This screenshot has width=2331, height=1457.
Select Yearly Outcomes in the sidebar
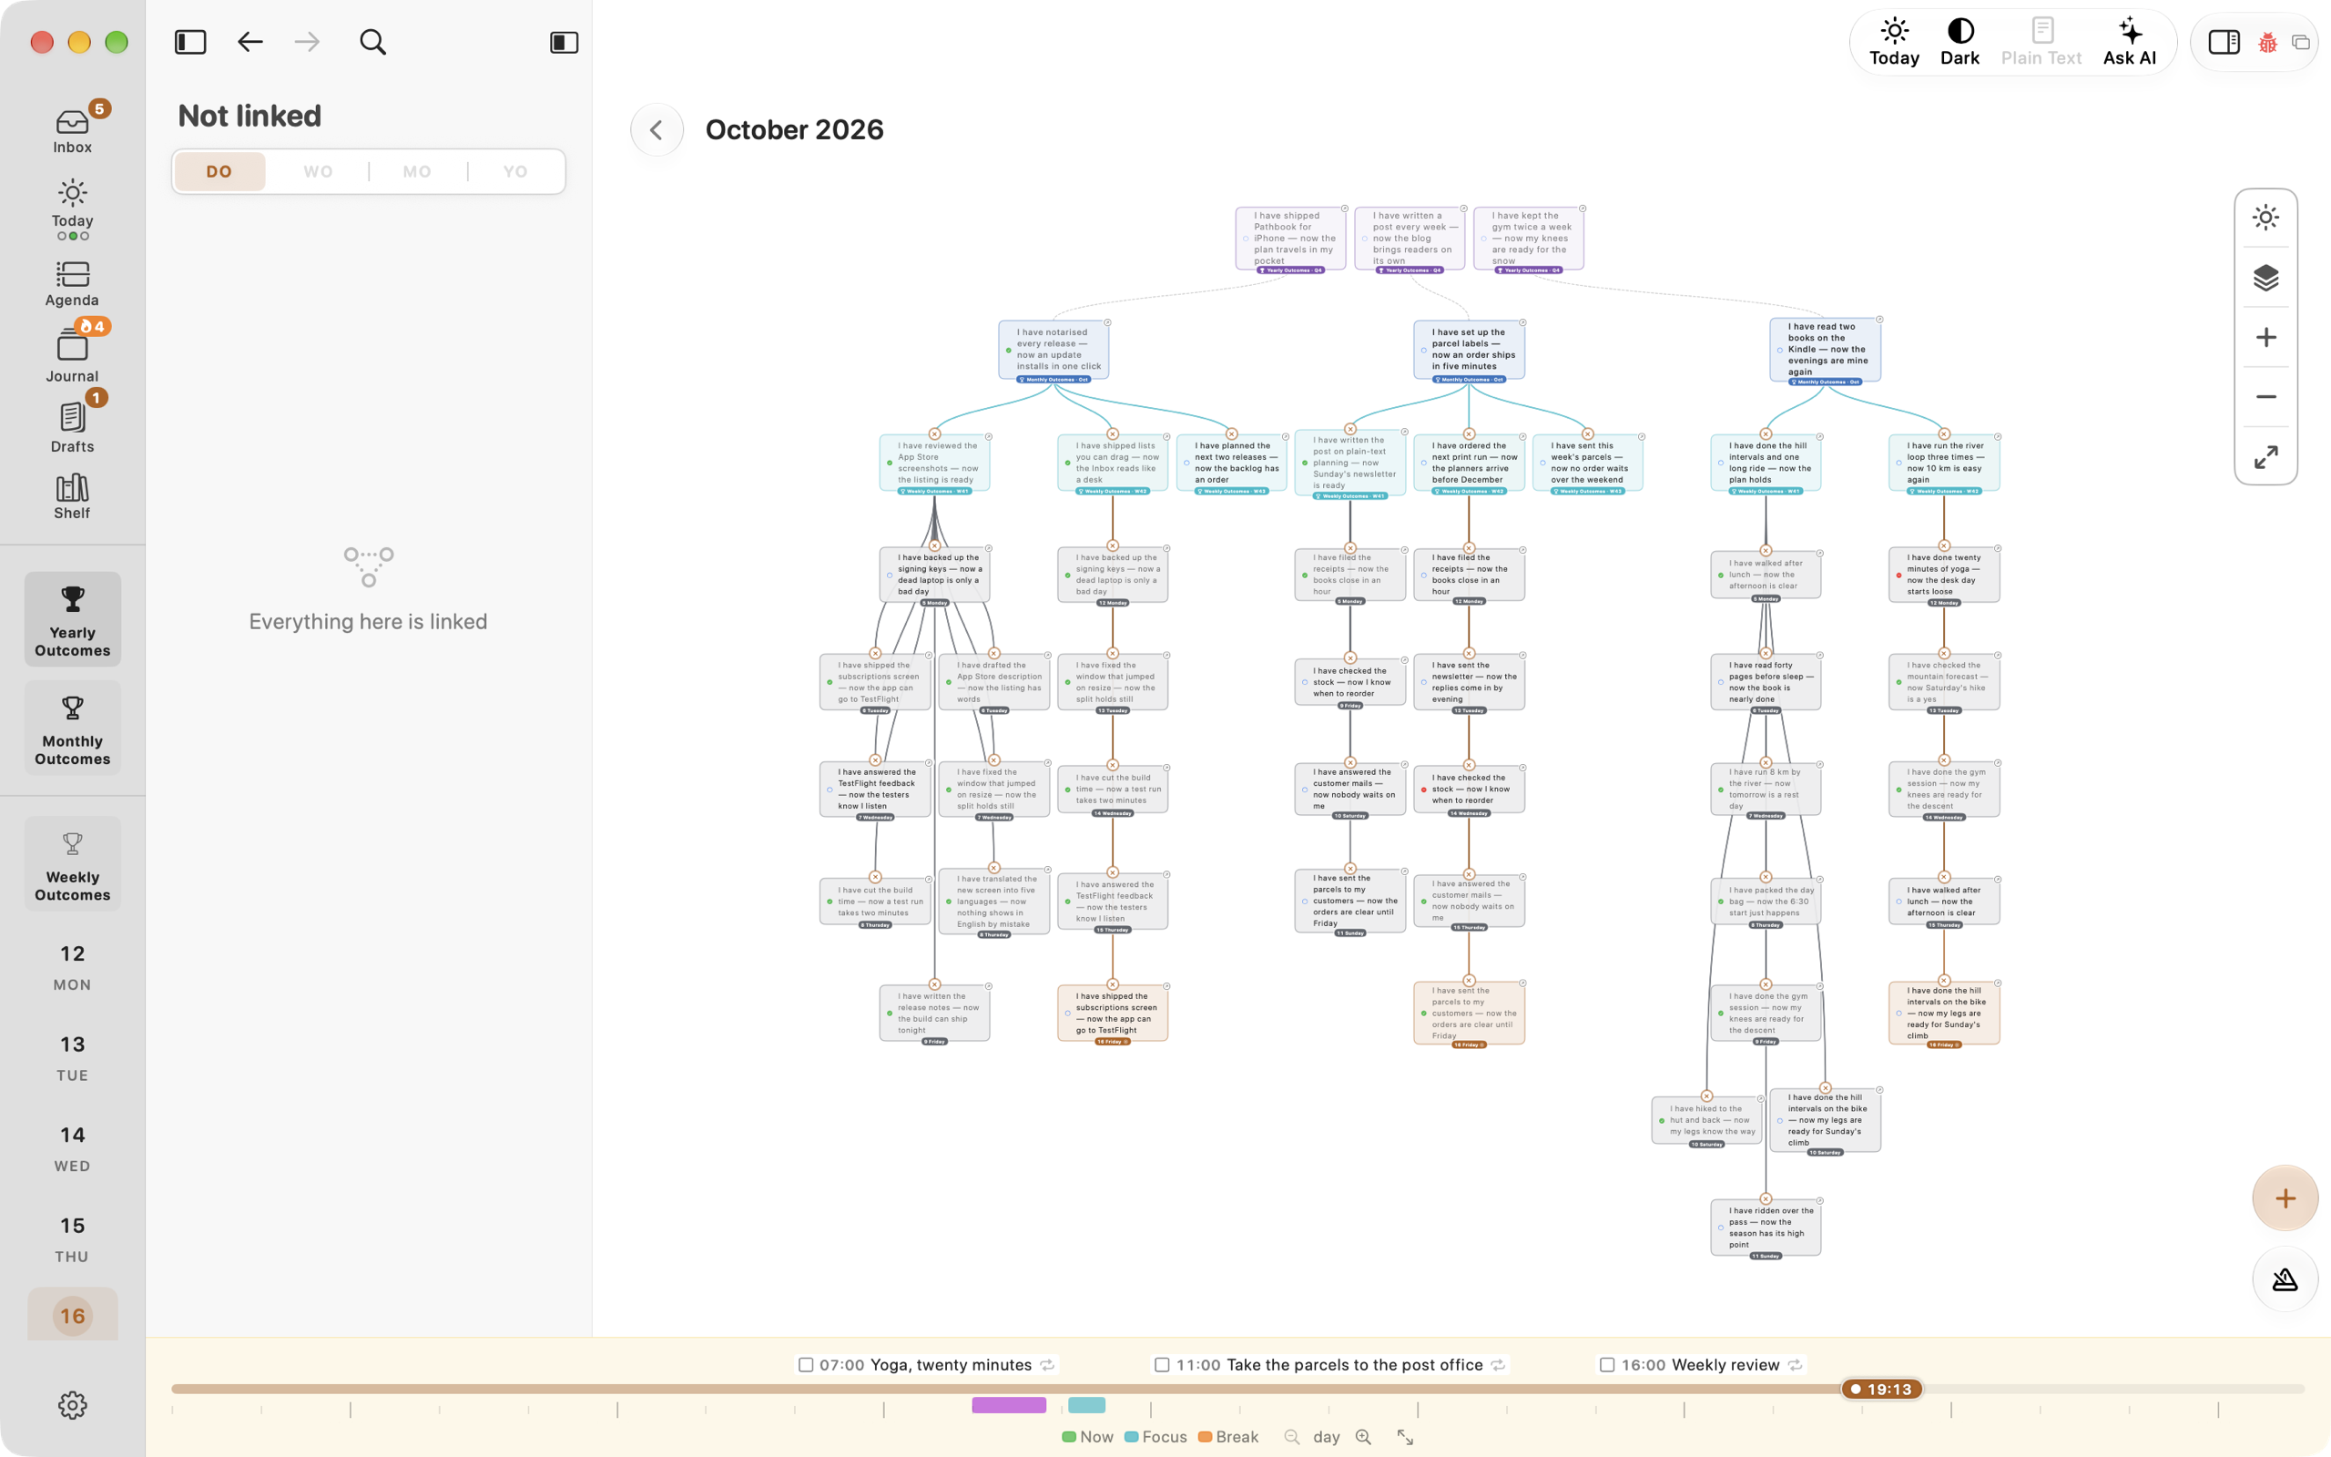coord(72,619)
